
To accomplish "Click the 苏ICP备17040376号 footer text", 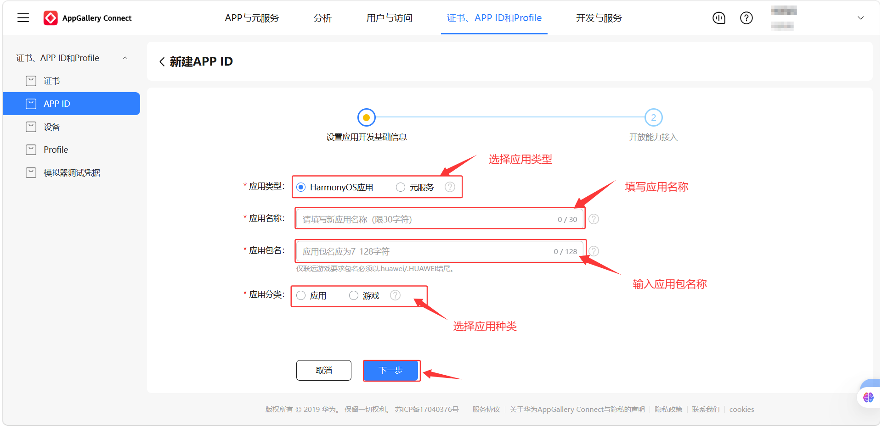I will [426, 410].
